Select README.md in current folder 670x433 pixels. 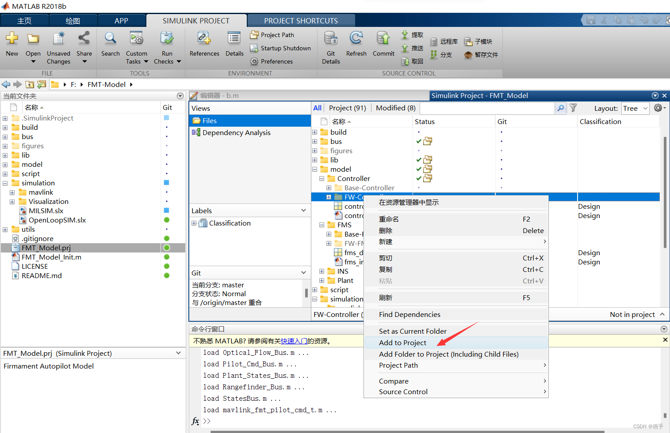(42, 276)
